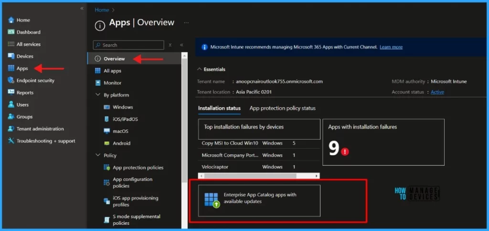Click the Learn more link in banner

coord(391,47)
